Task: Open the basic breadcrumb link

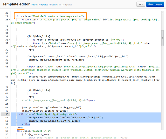Action: (x=34, y=5)
